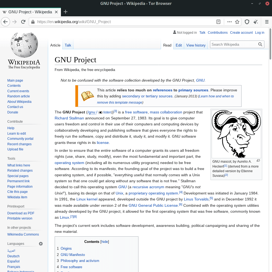Play pronunciation speaker icon next to listen

101,112
